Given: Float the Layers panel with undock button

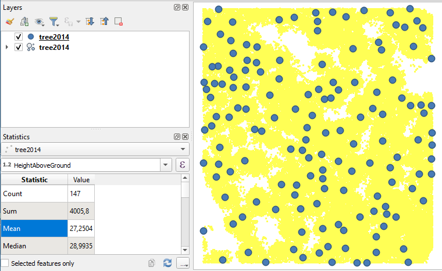Looking at the screenshot, I should click(x=177, y=7).
